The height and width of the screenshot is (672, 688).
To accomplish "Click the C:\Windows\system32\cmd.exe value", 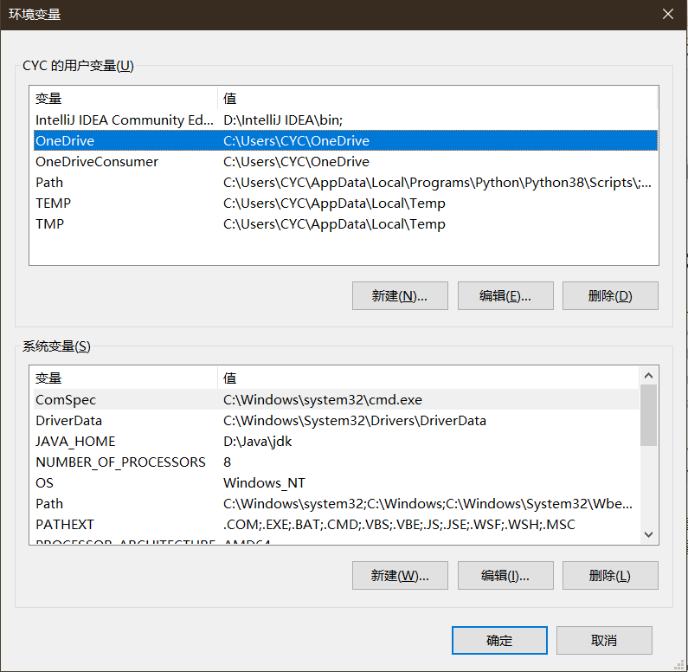I will point(323,399).
